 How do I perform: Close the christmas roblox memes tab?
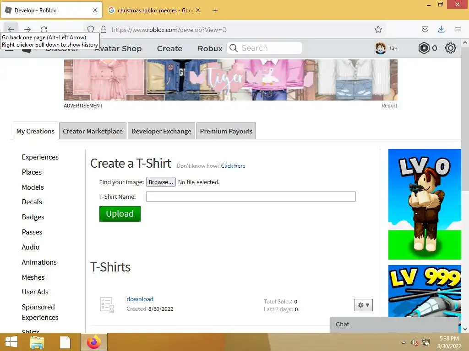(198, 10)
